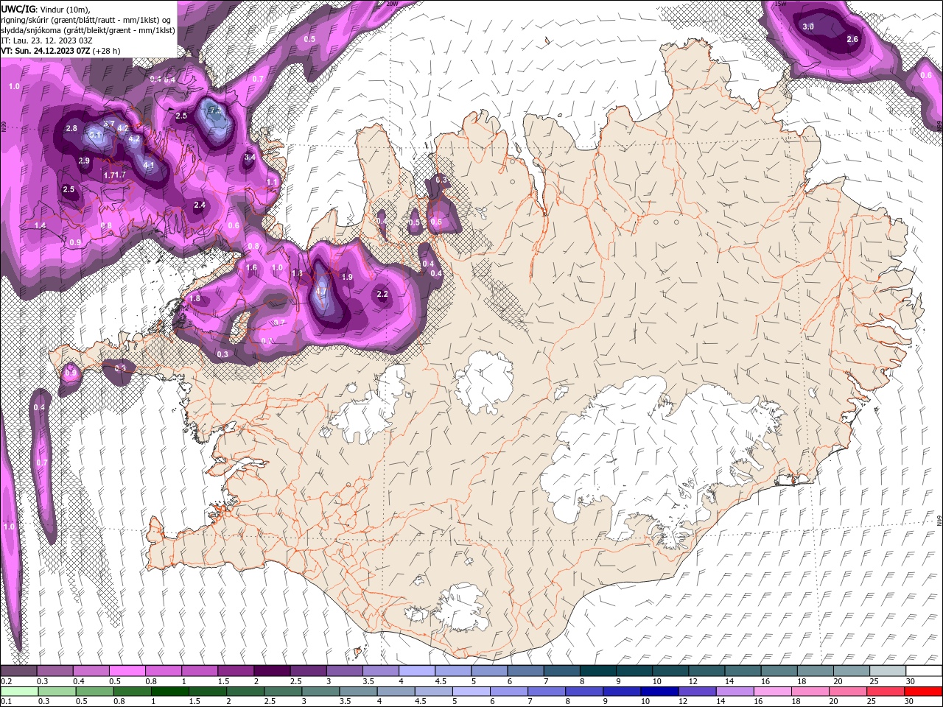Click dark teal swatch between 8 and 9

click(x=597, y=671)
